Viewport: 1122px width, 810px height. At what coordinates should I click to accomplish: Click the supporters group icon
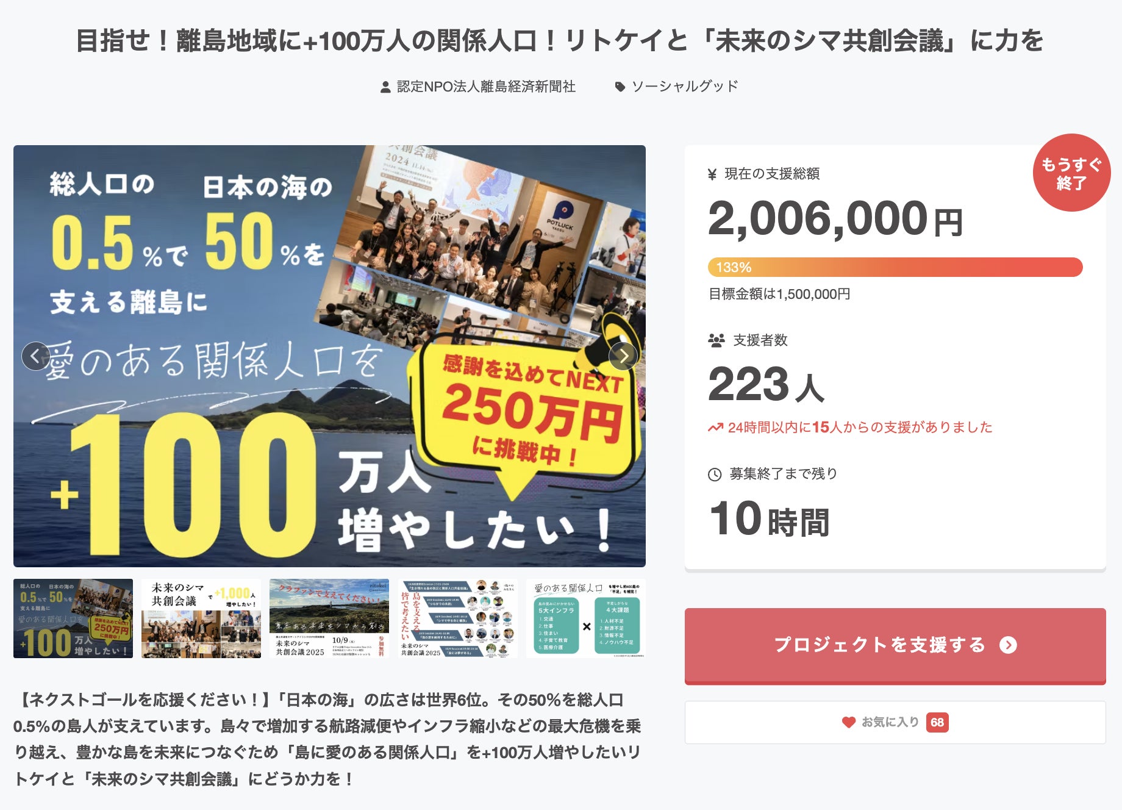pyautogui.click(x=716, y=340)
